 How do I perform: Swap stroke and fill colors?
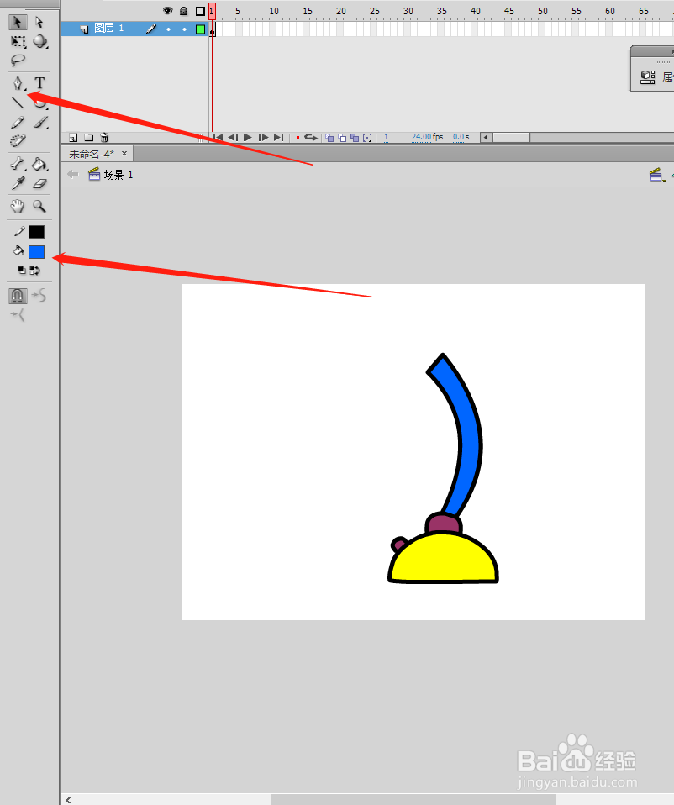click(35, 270)
